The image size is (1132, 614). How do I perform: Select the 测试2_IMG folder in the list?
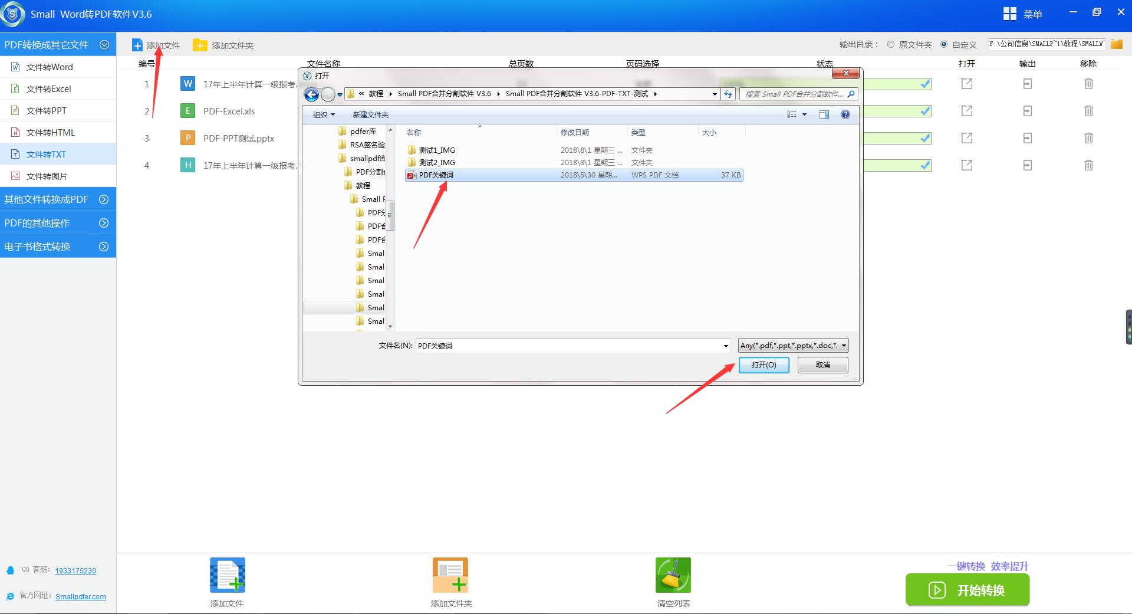coord(436,163)
